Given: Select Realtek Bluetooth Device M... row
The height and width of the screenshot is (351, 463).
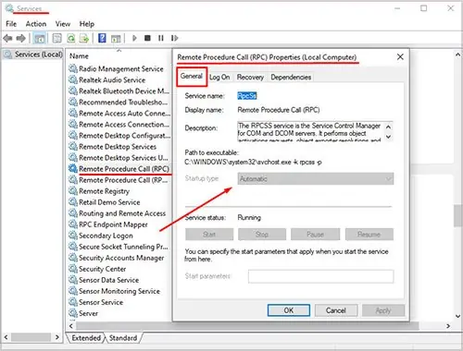Looking at the screenshot, I should tap(119, 91).
